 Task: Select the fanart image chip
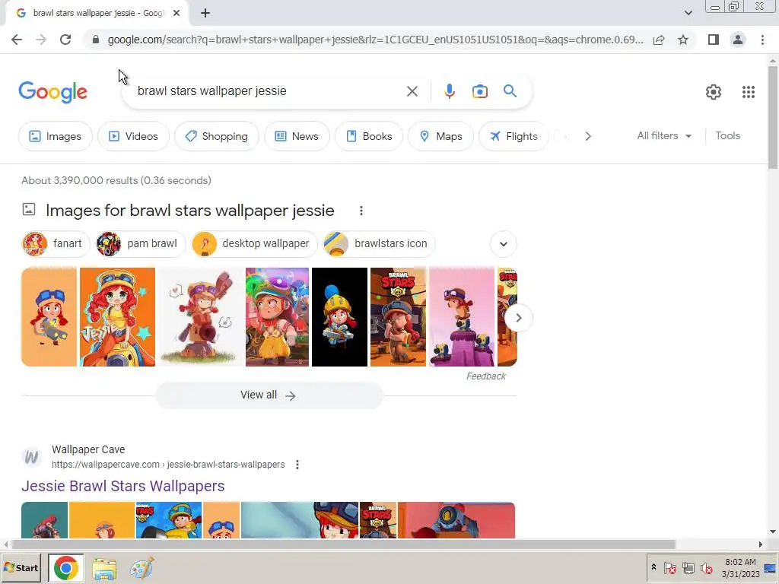[x=56, y=244]
